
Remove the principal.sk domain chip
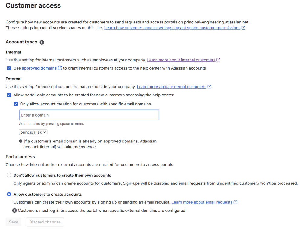click(44, 132)
